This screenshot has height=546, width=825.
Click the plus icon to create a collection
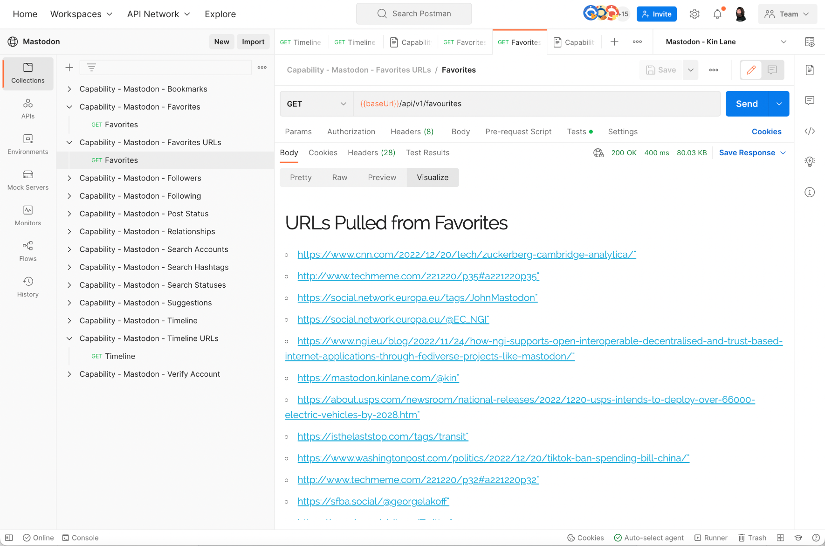coord(69,68)
